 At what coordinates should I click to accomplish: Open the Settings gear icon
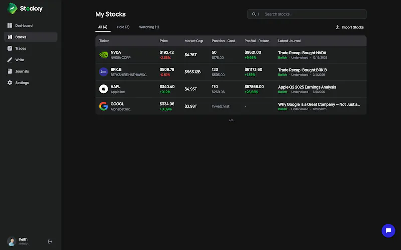(10, 83)
